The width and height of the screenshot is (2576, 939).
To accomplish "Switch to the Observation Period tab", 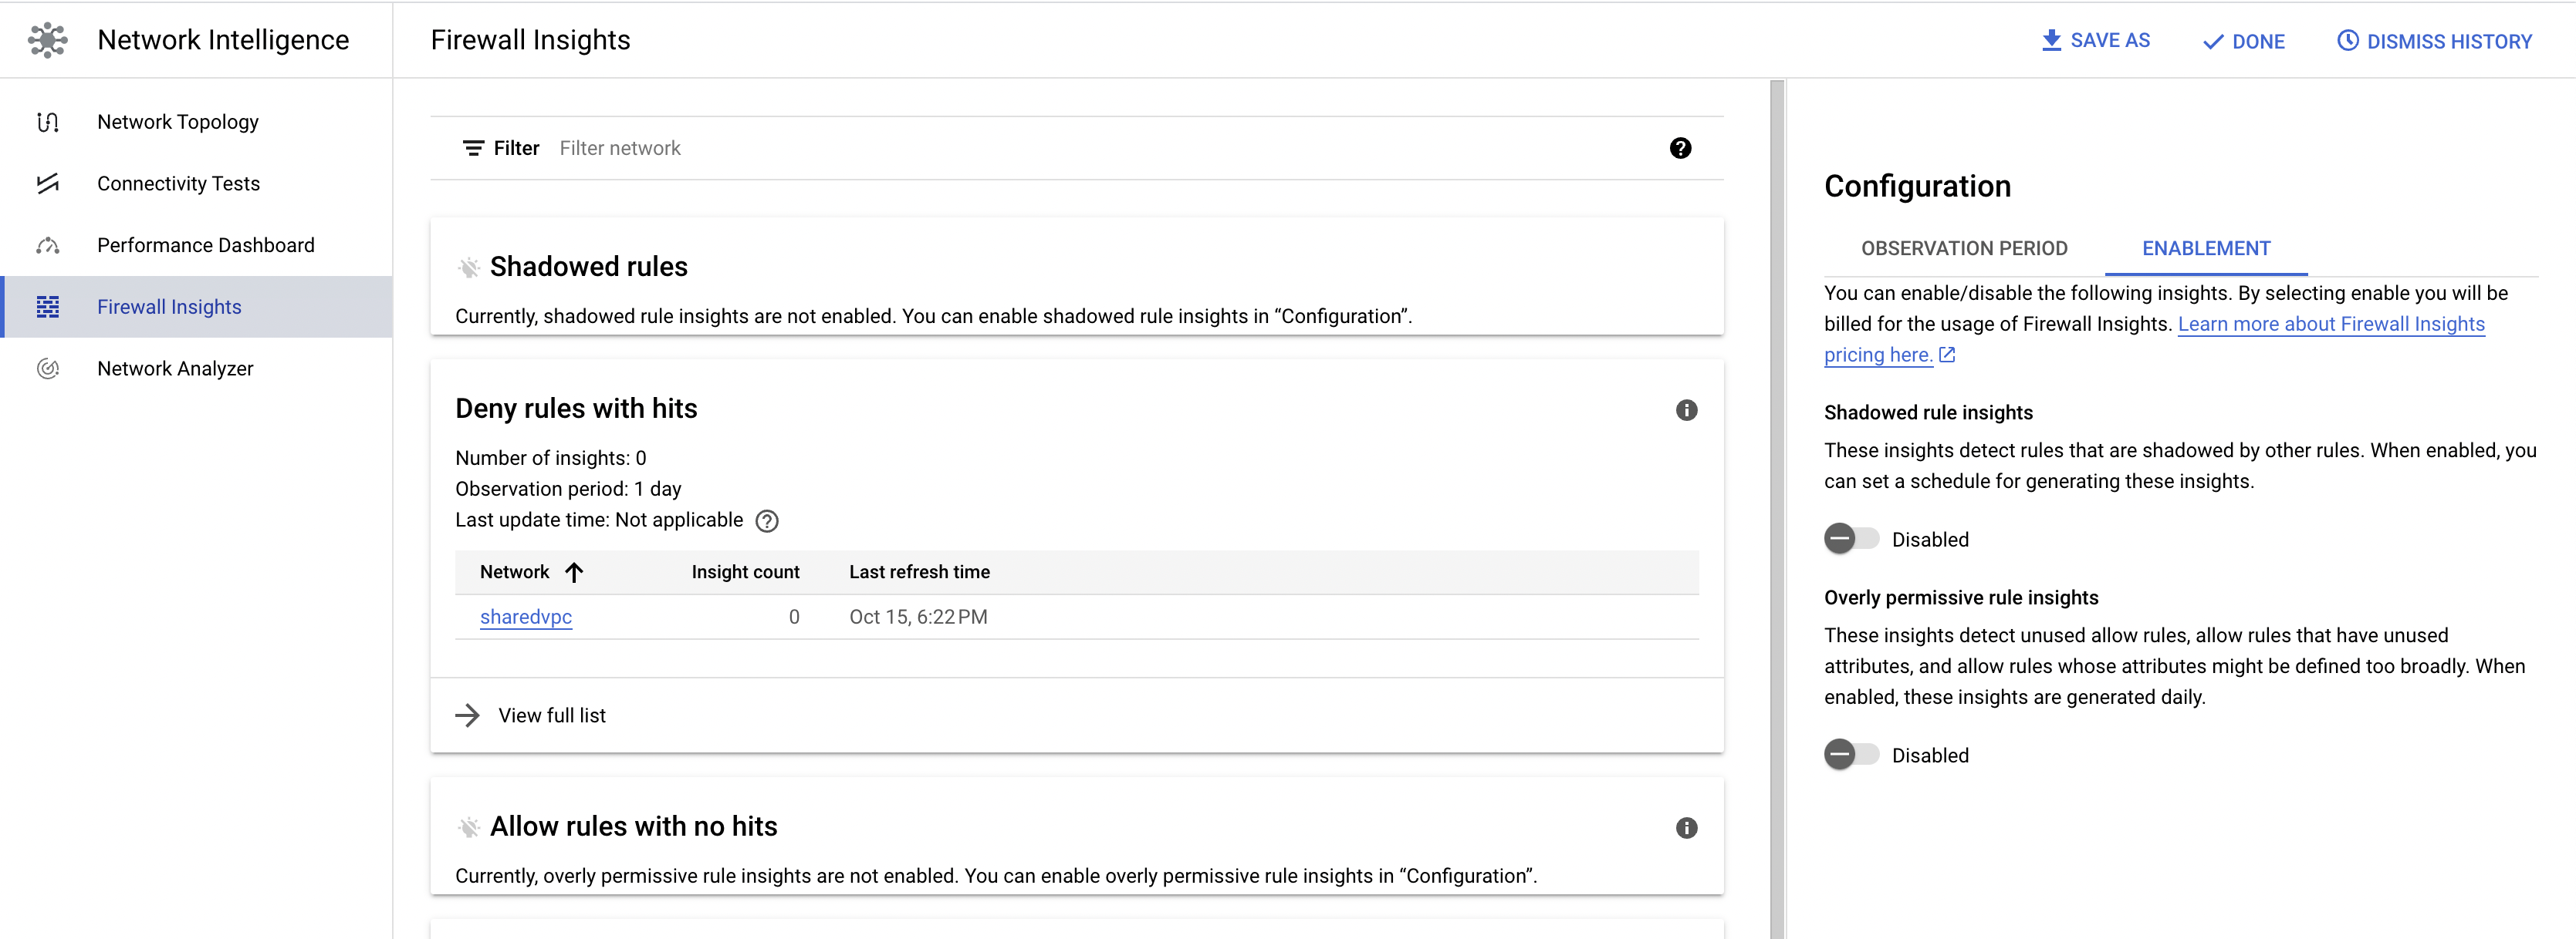I will click(1963, 249).
